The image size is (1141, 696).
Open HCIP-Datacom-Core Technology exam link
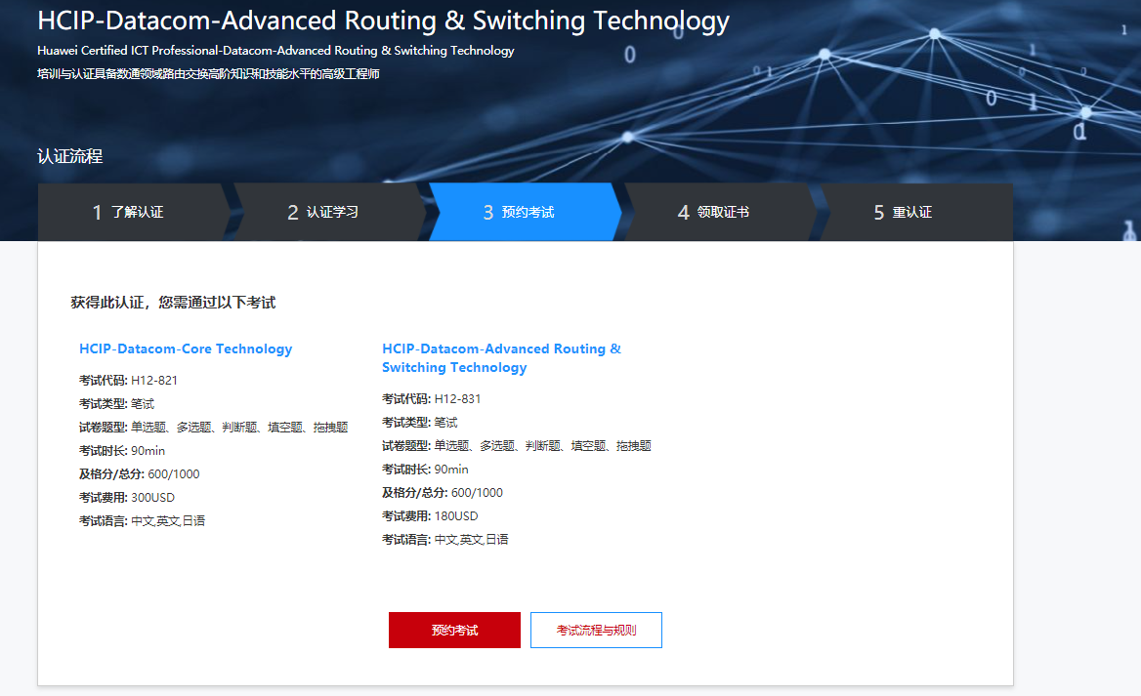186,349
